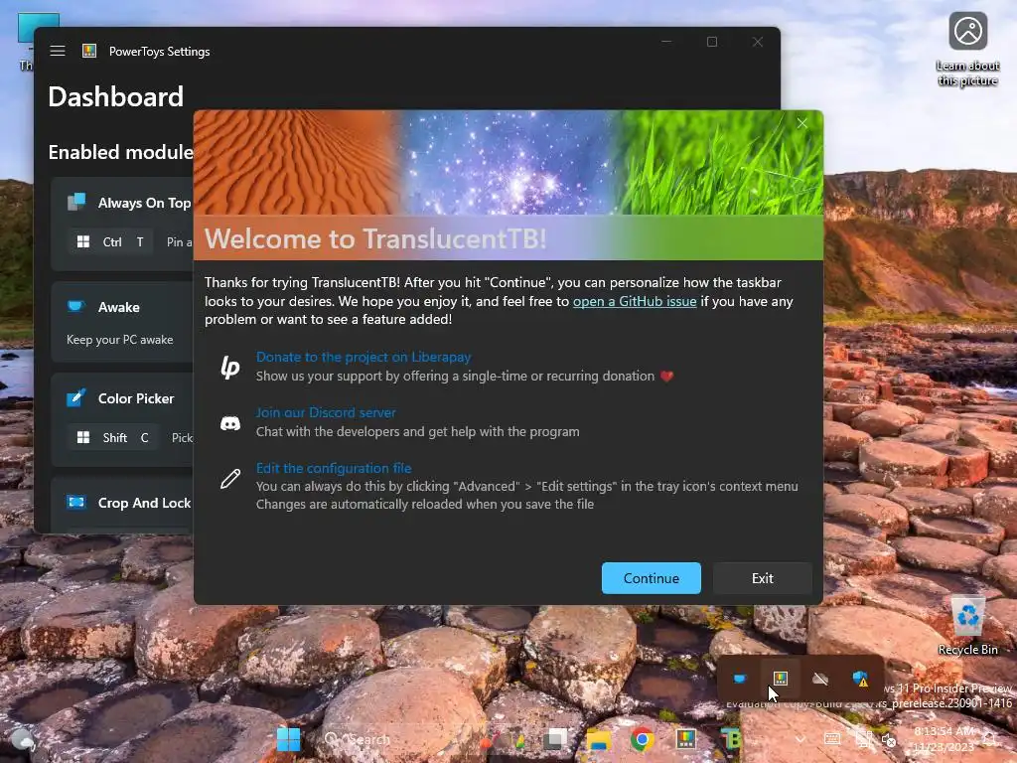
Task: Open the Windows Start menu
Action: coord(289,739)
